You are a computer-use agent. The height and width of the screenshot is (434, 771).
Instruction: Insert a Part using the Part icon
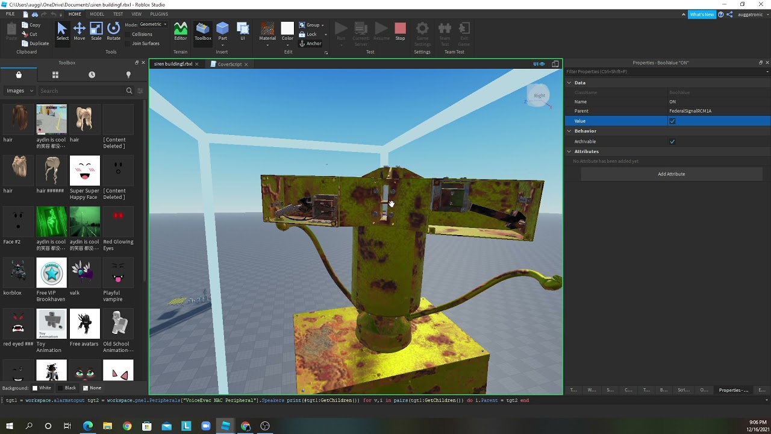coord(223,28)
